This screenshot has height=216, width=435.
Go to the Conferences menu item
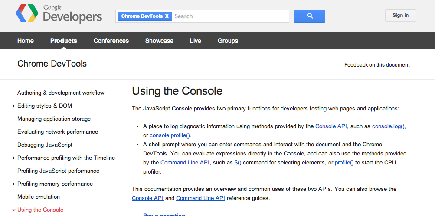pos(111,41)
